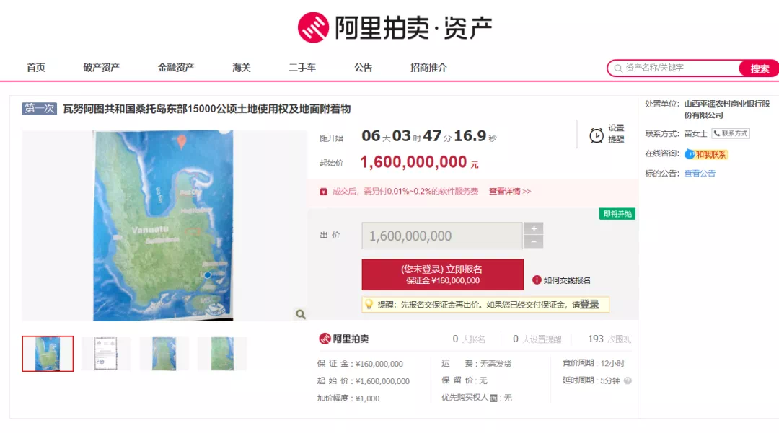
Task: Go to the 二手车 section
Action: tap(302, 68)
